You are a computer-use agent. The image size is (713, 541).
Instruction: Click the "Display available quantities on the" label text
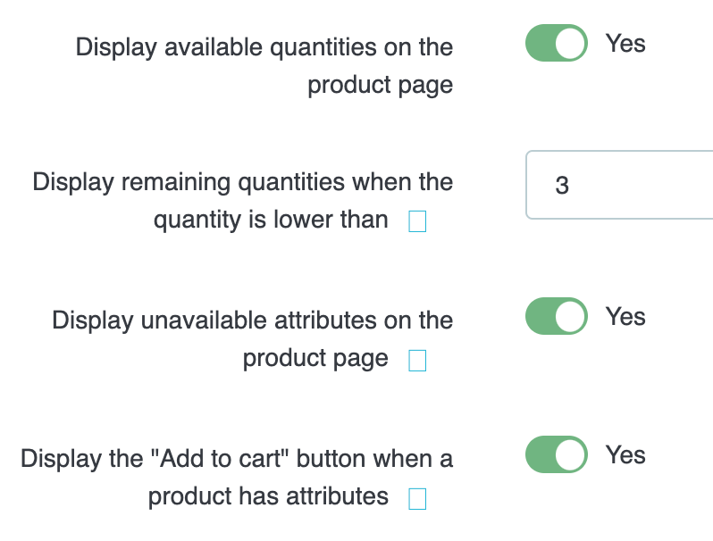coord(264,47)
